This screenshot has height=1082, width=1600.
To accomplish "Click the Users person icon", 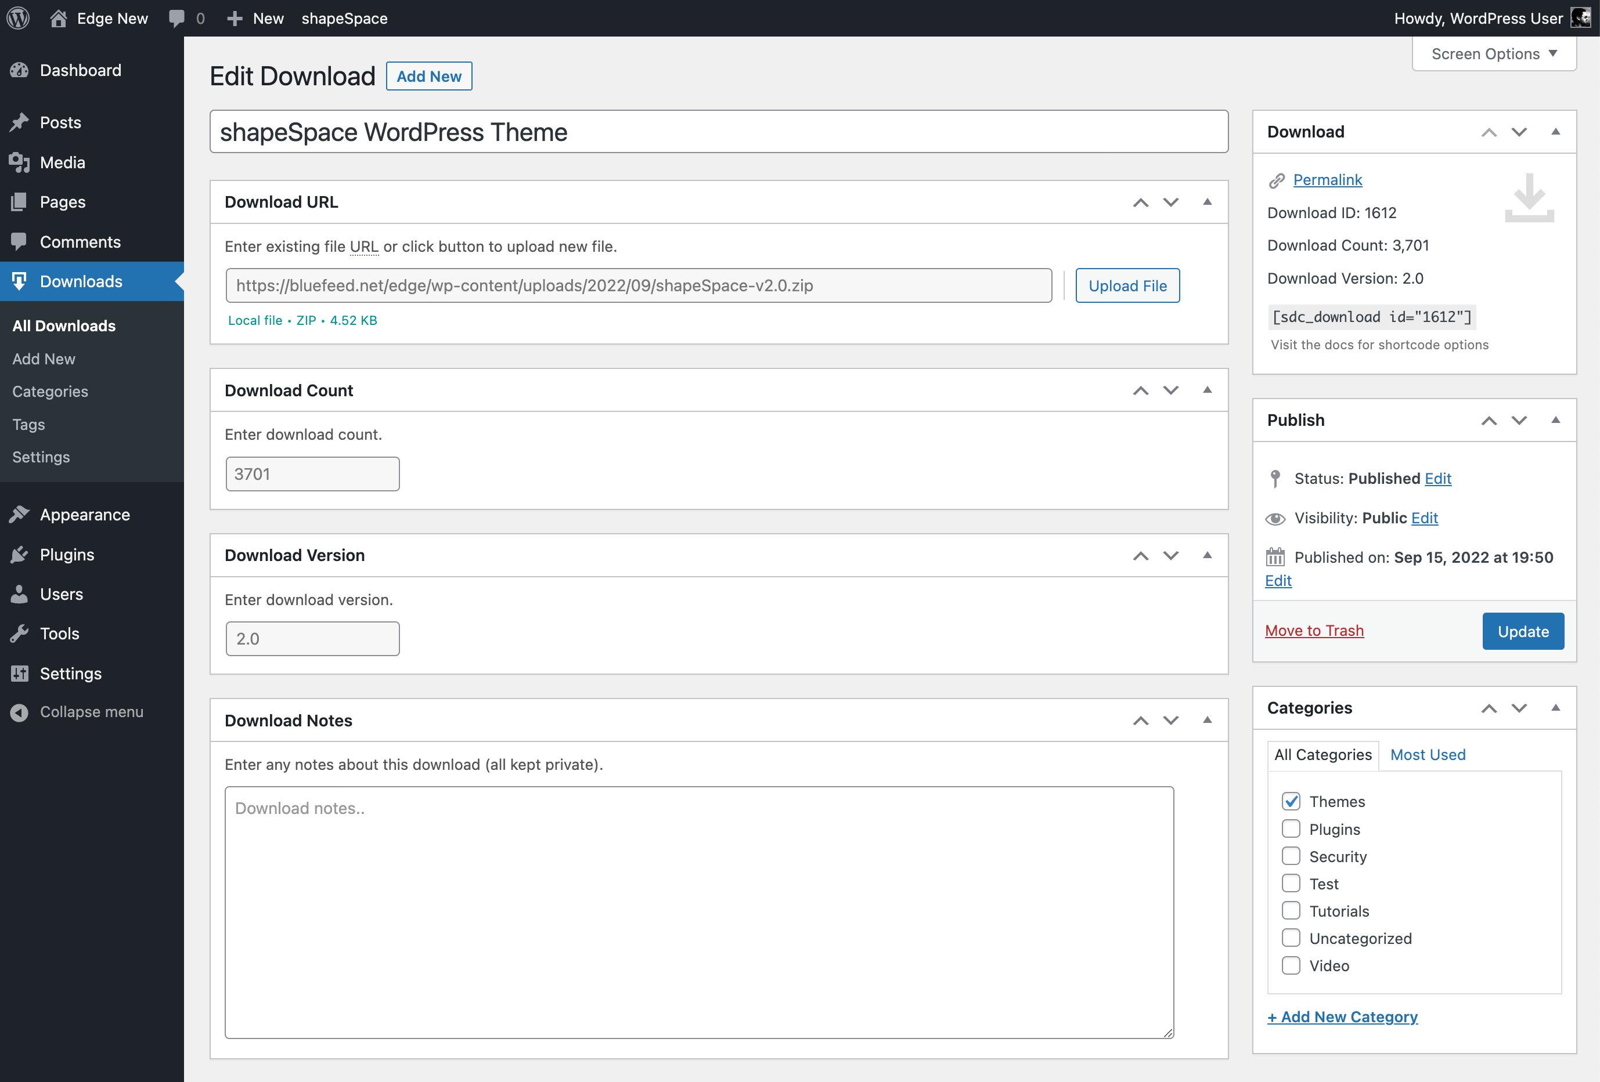I will point(19,594).
